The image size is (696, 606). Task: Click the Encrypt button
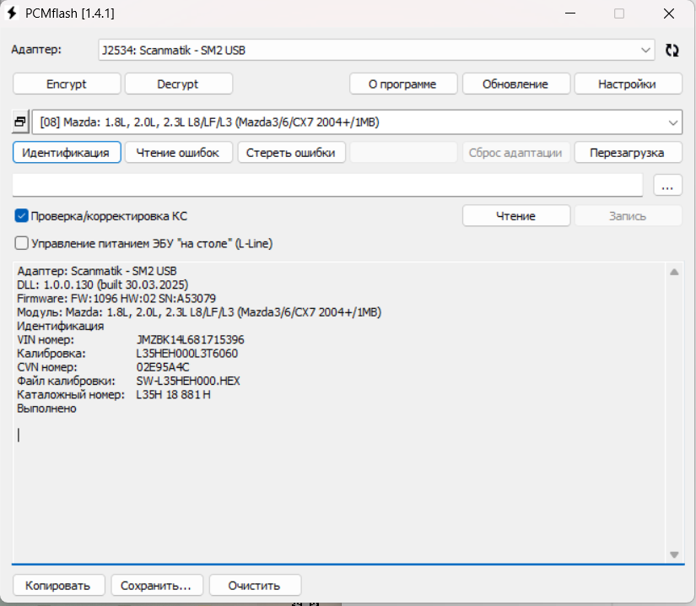point(67,84)
